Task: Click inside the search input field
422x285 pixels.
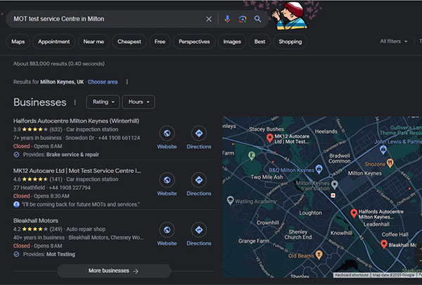Action: pos(105,19)
